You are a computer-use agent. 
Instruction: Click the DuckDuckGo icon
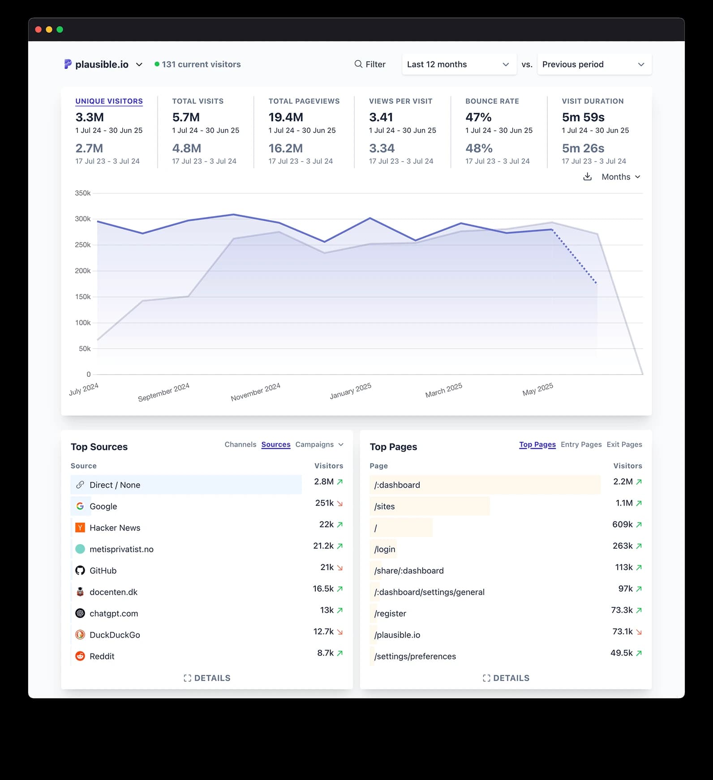click(80, 635)
